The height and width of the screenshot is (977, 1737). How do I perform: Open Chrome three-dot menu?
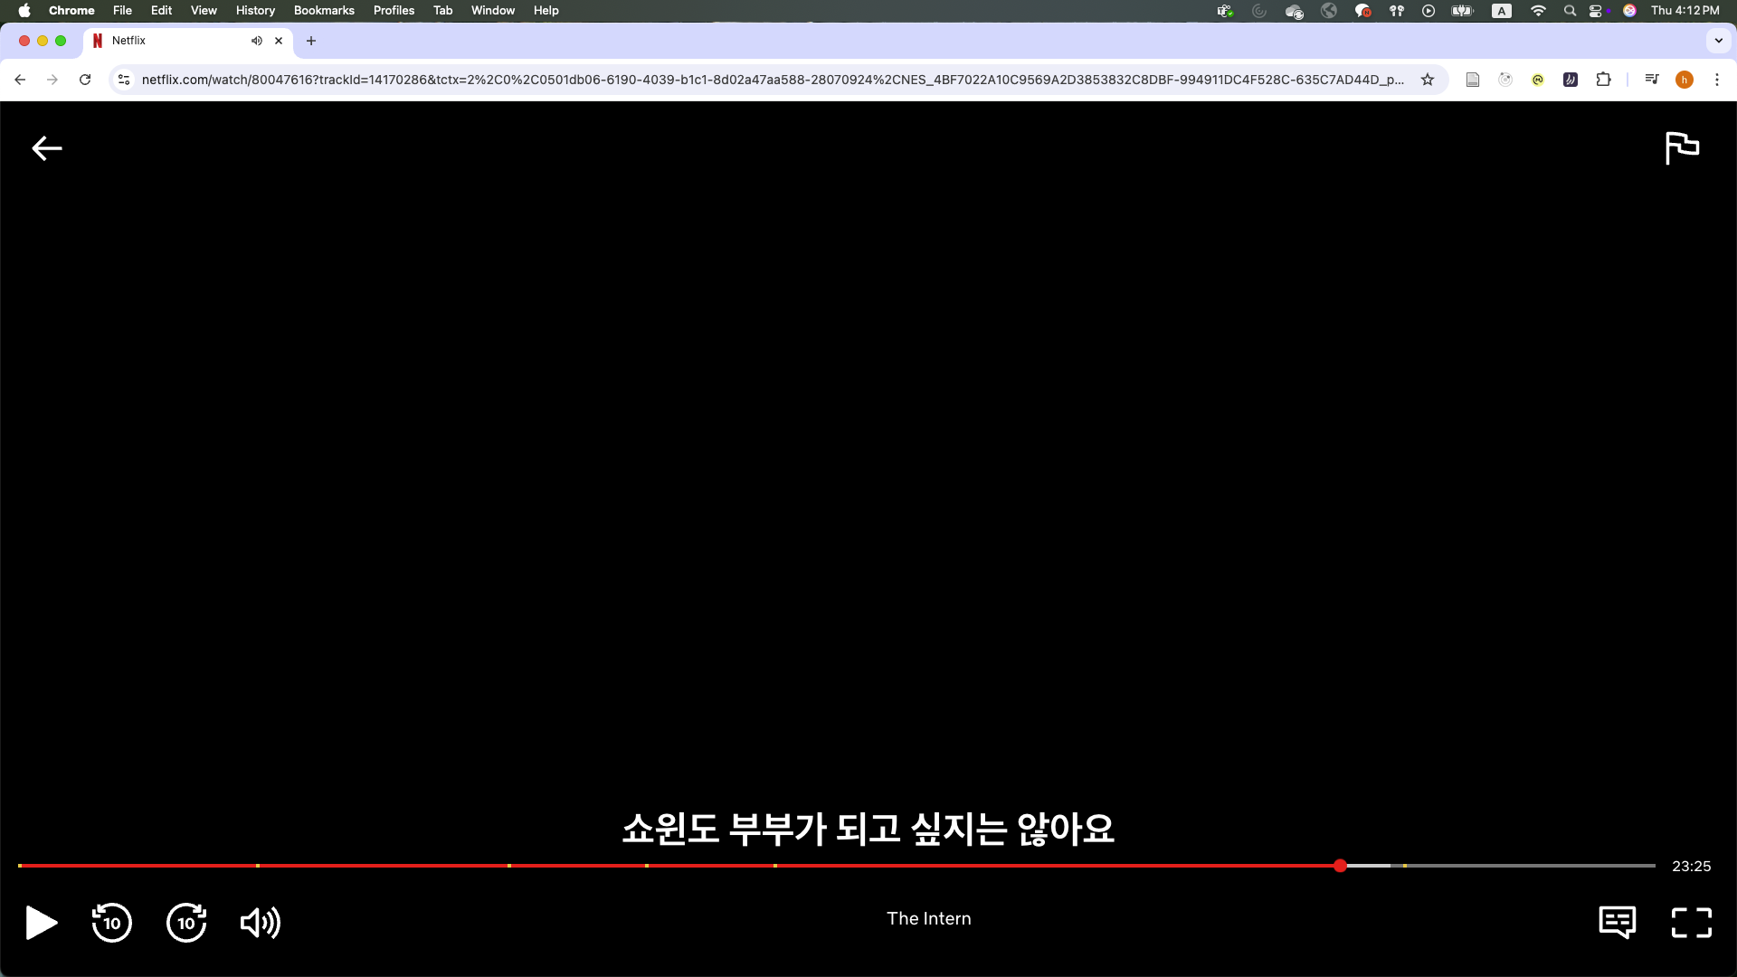point(1716,80)
